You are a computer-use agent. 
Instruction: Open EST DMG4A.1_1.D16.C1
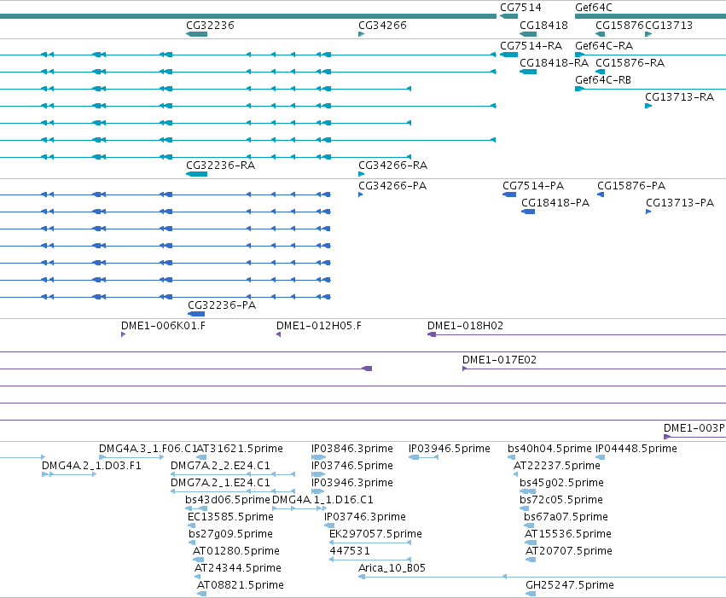pos(322,501)
